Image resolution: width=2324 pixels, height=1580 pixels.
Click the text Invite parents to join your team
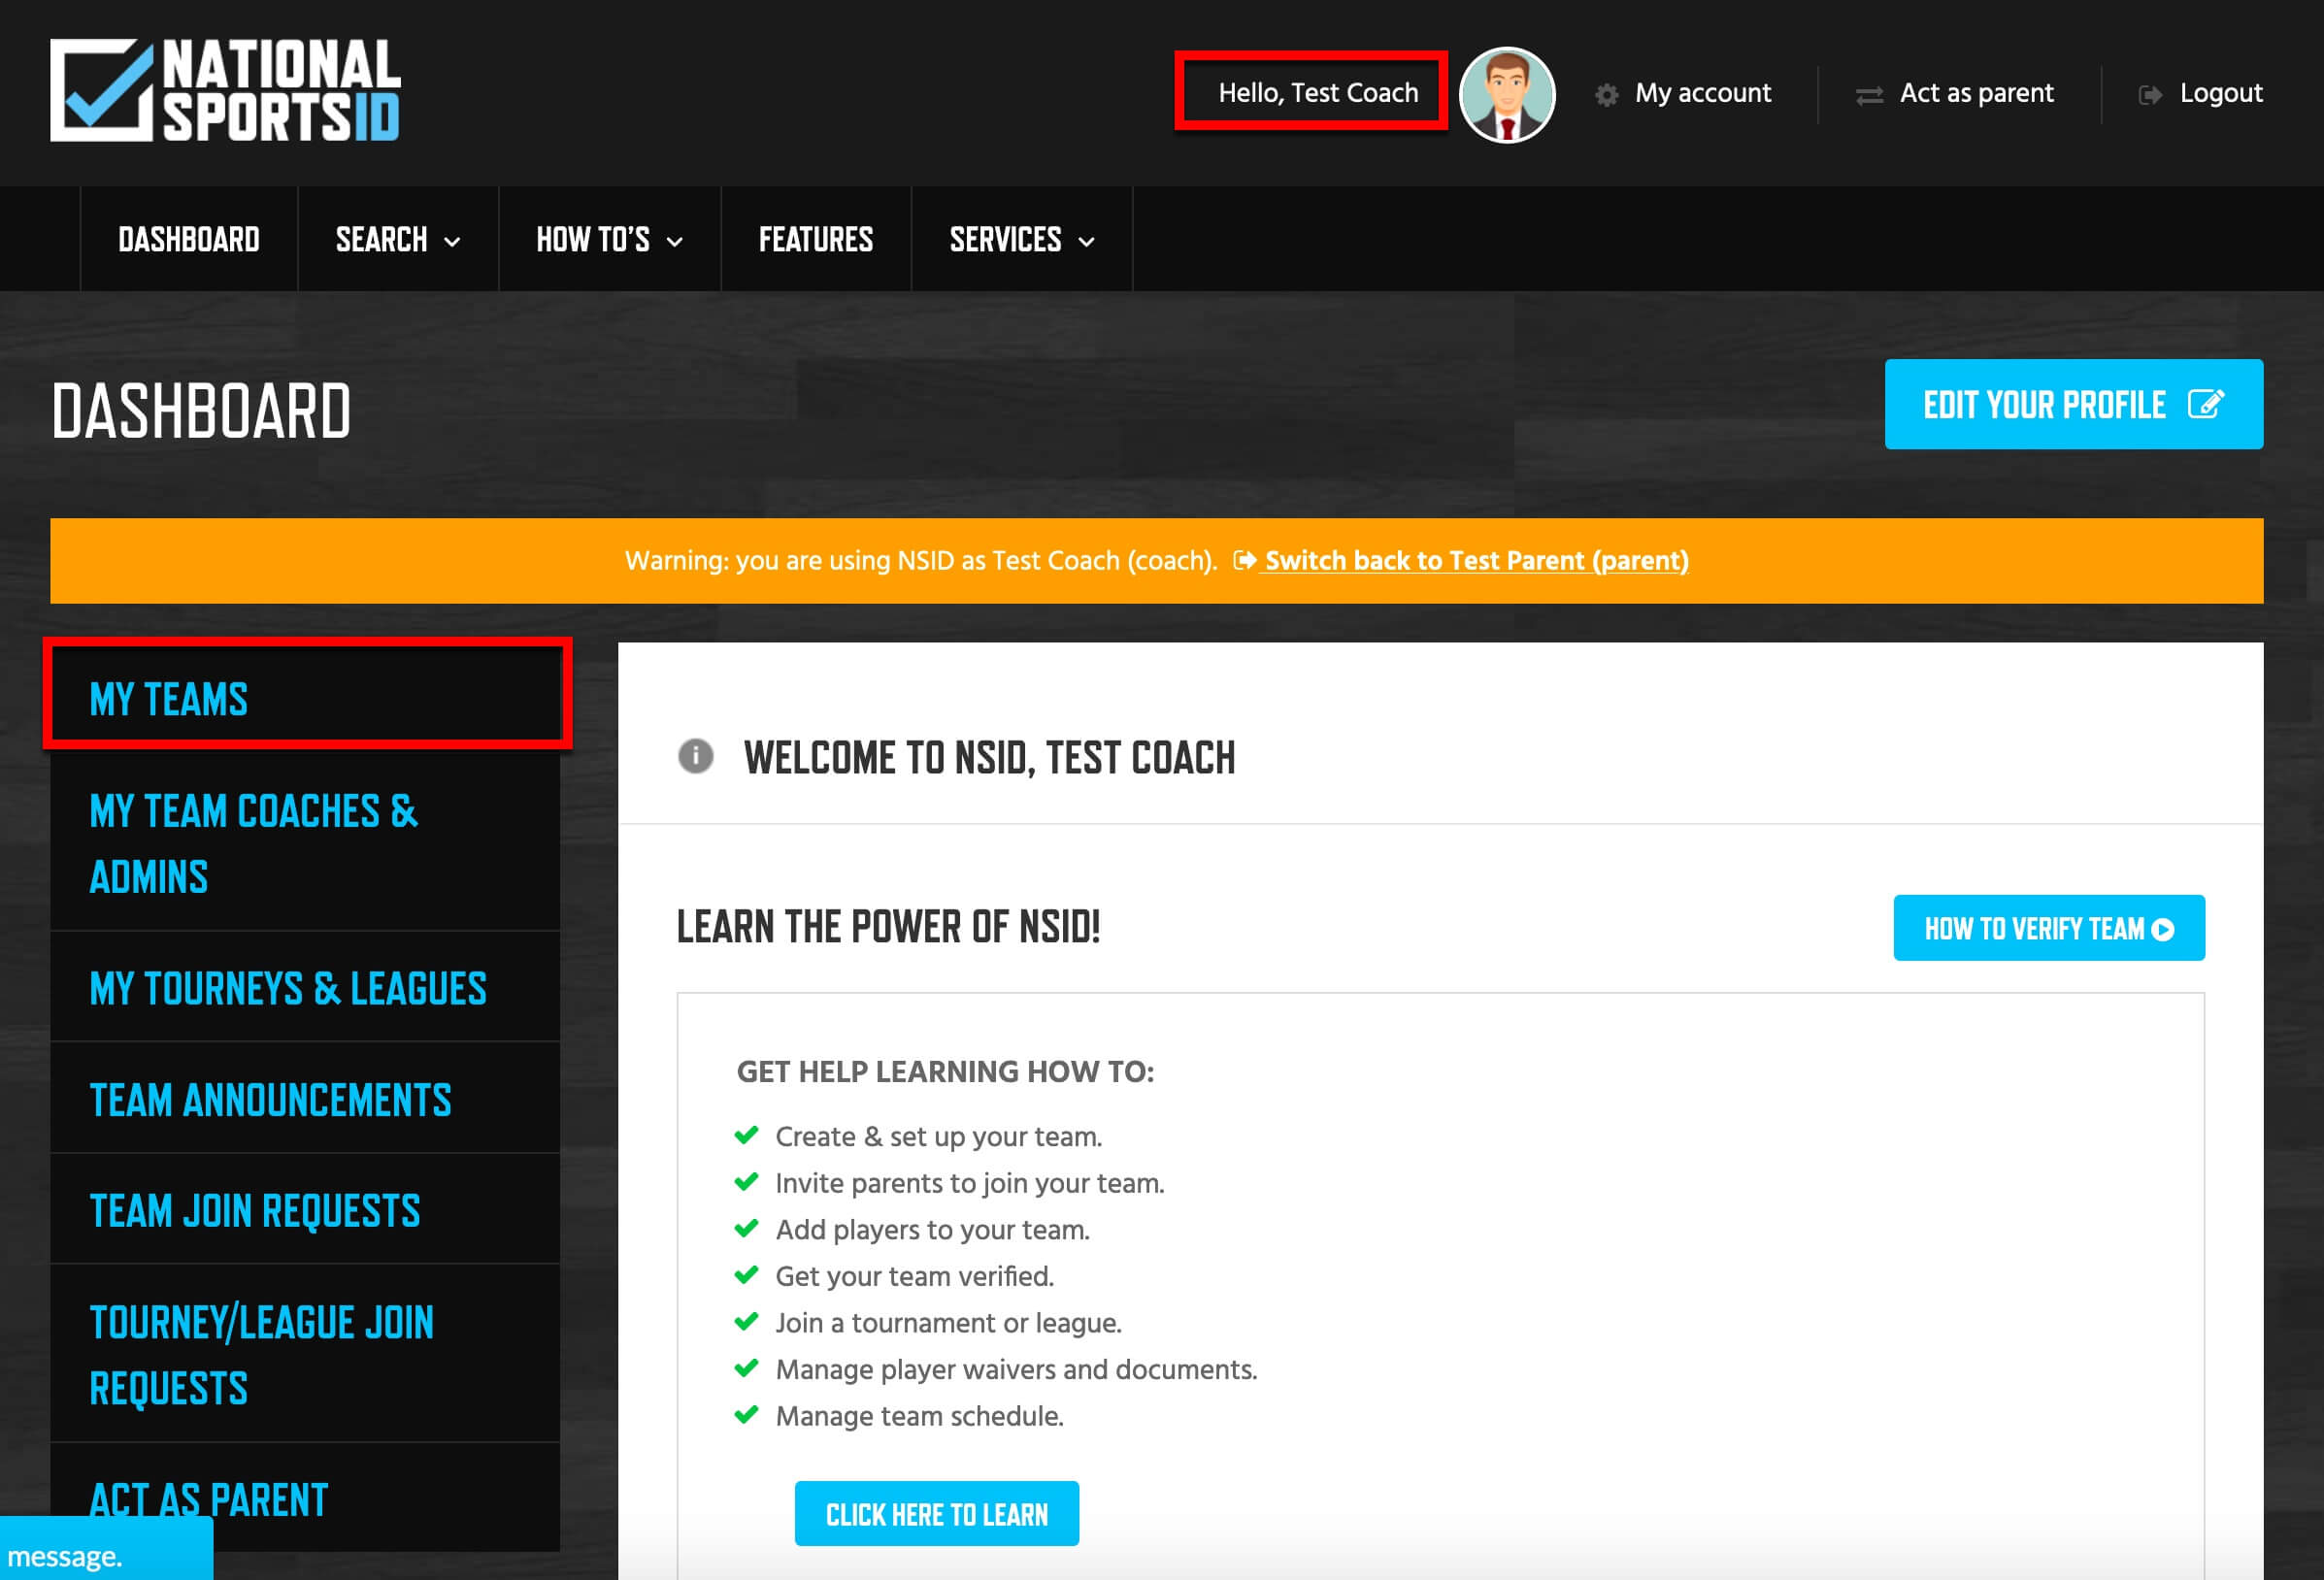pyautogui.click(x=970, y=1183)
